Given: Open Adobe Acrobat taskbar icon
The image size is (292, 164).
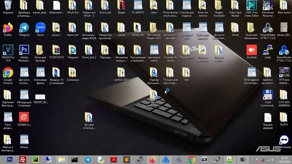Looking at the screenshot, I should (114, 159).
